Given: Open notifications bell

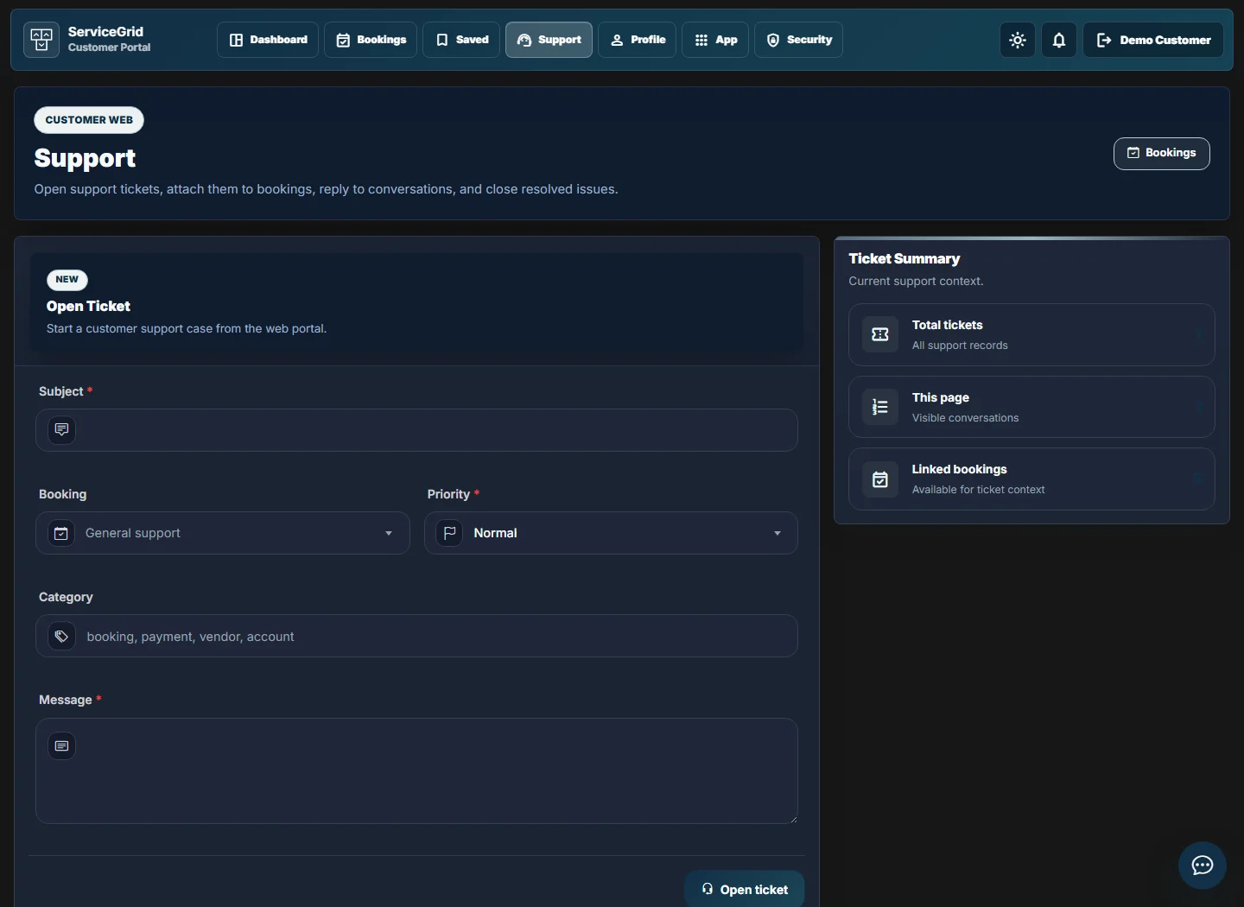Looking at the screenshot, I should [x=1059, y=40].
